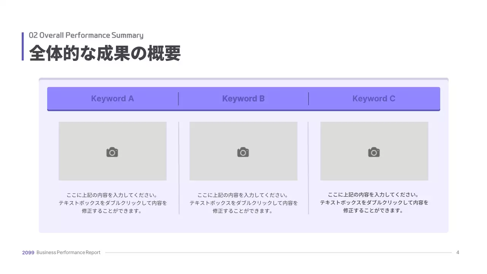The image size is (487, 274).
Task: Select the purple '2099' footer text
Action: point(28,252)
